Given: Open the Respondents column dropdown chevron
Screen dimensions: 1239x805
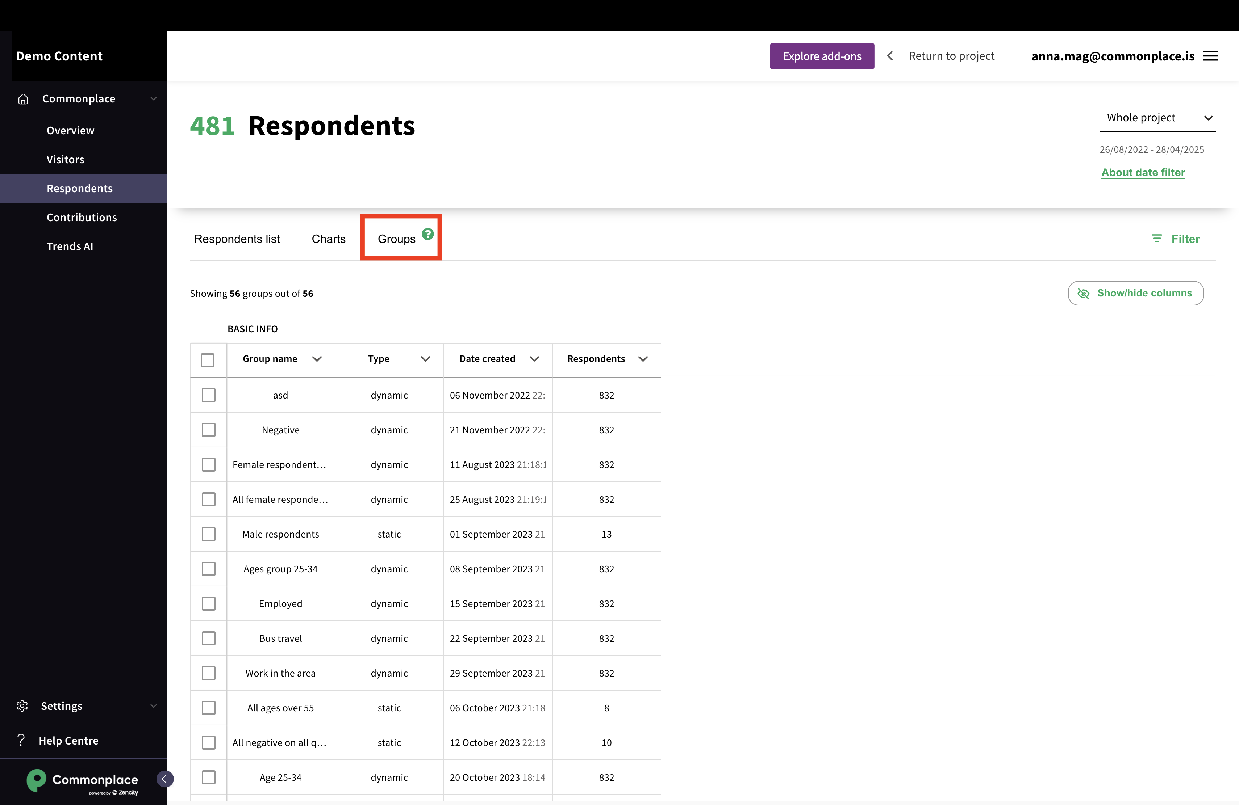Looking at the screenshot, I should [643, 359].
